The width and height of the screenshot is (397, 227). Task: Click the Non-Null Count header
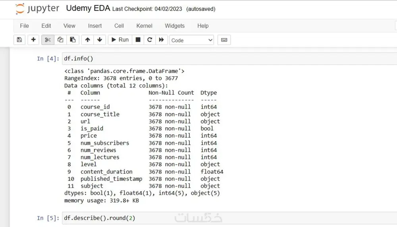pos(171,93)
